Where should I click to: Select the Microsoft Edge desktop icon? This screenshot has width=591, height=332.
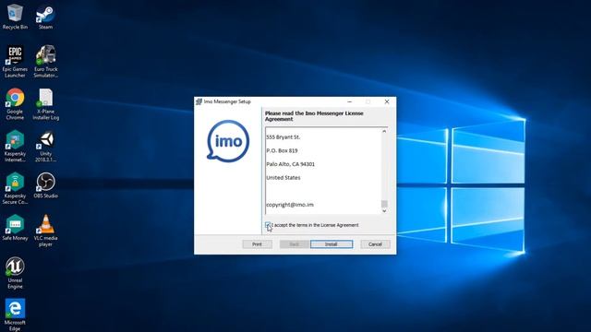pyautogui.click(x=15, y=314)
